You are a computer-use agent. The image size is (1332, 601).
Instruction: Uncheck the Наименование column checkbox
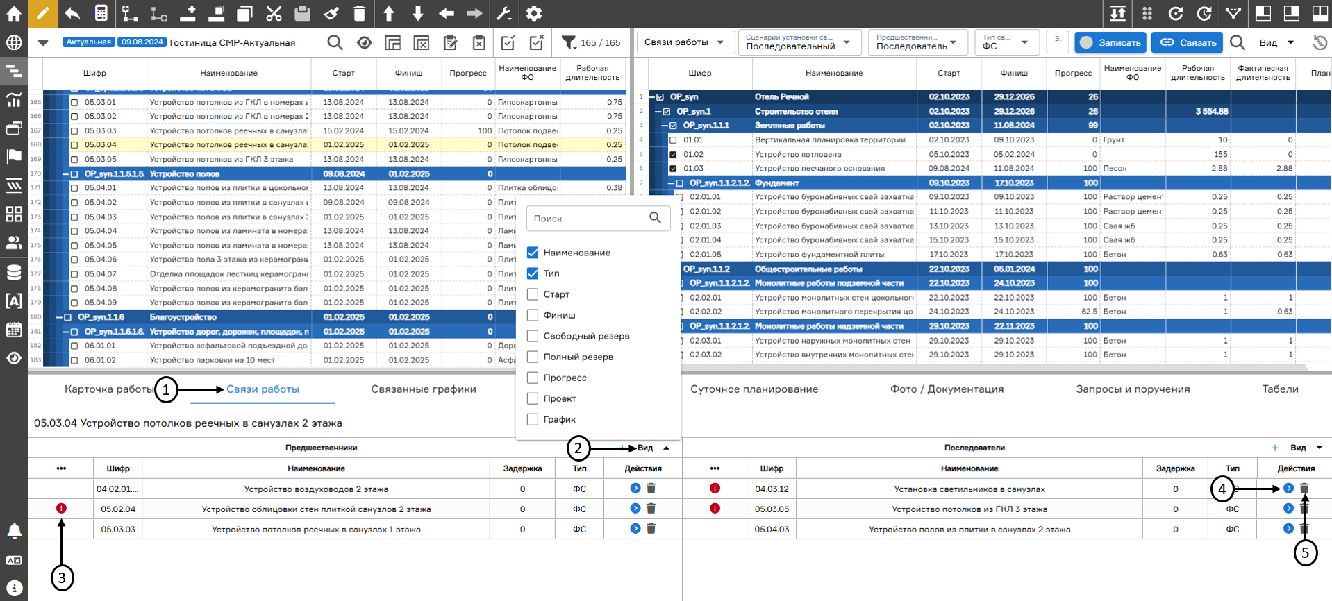tap(533, 253)
